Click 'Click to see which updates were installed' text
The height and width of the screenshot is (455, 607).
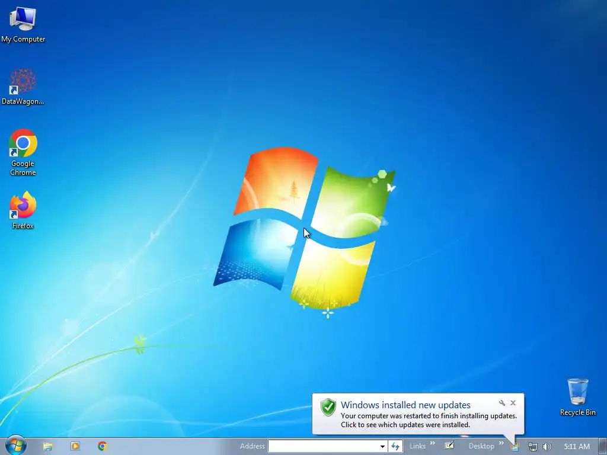[405, 424]
